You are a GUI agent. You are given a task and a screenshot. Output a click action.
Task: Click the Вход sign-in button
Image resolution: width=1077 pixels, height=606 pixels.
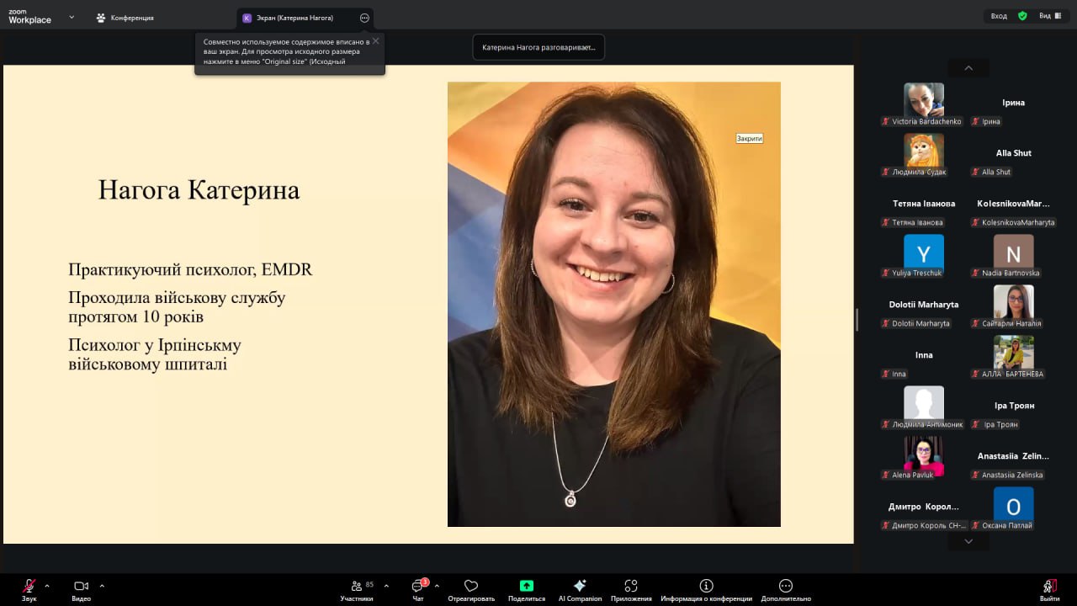click(x=999, y=16)
